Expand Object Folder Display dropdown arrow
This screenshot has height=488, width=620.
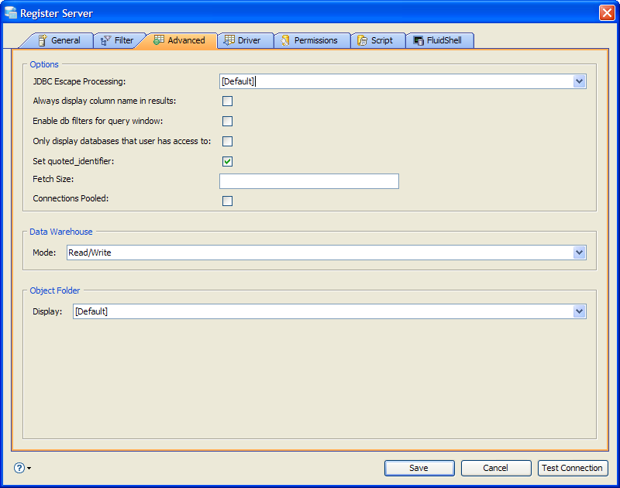(x=579, y=311)
